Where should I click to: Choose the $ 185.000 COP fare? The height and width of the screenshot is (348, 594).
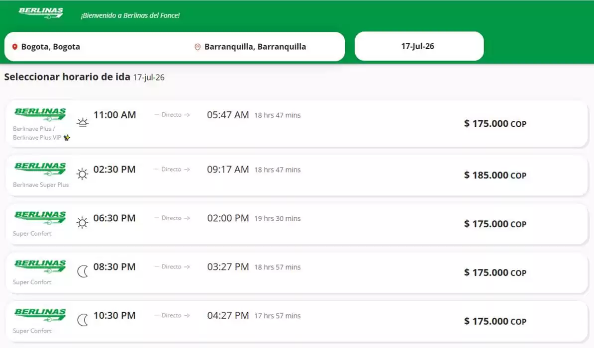(495, 175)
